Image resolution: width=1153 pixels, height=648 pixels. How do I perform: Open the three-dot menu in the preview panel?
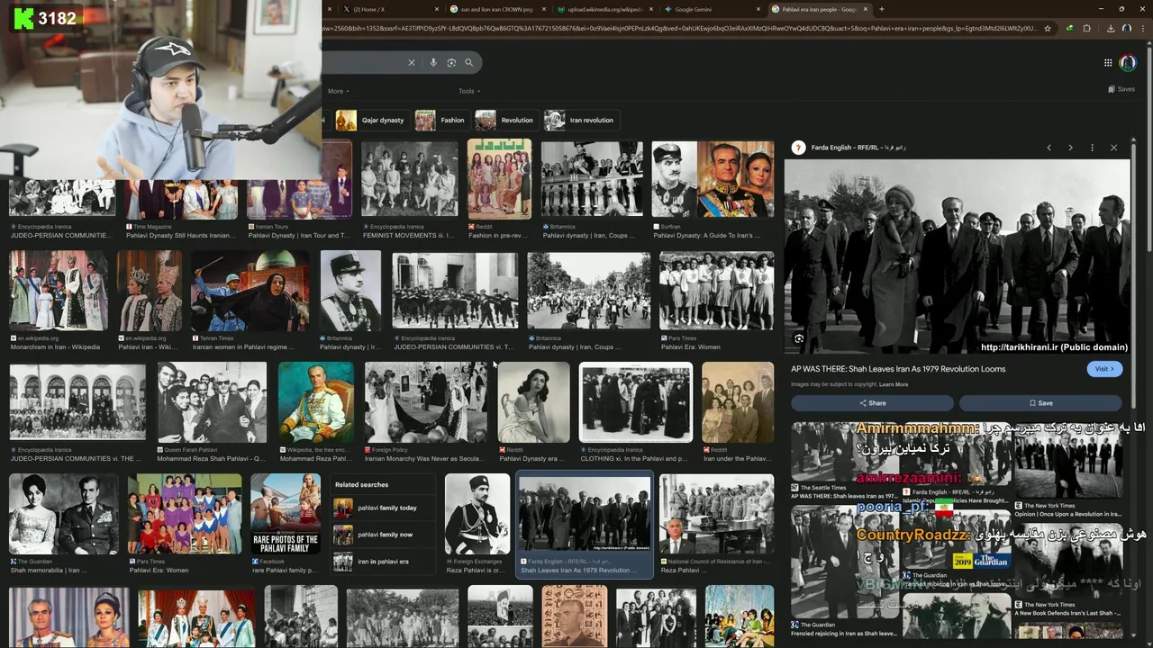1092,148
